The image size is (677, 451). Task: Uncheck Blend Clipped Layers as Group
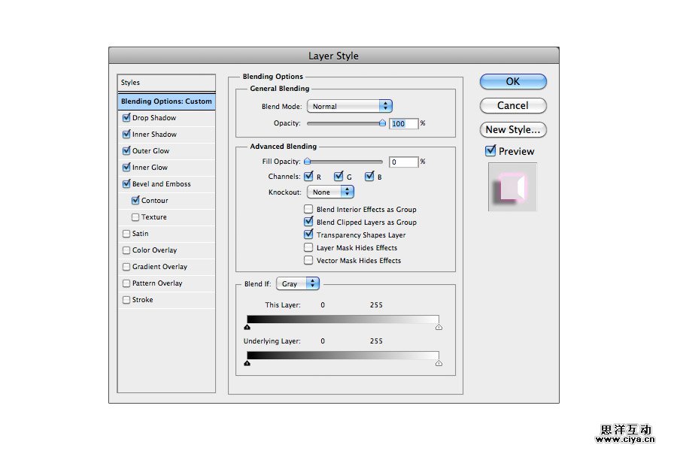coord(308,222)
